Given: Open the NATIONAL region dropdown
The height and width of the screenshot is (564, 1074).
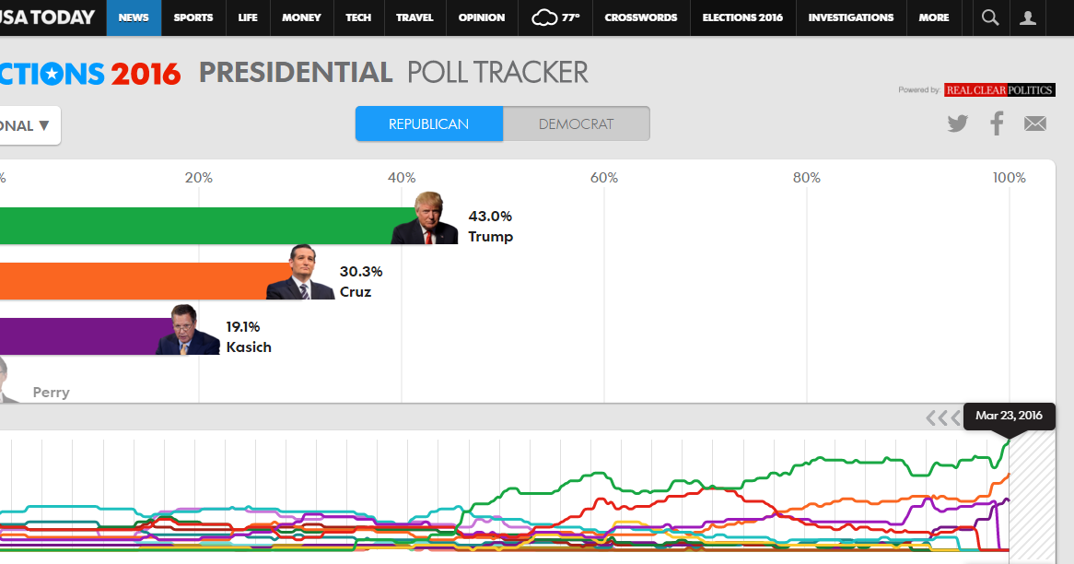Looking at the screenshot, I should (x=28, y=125).
